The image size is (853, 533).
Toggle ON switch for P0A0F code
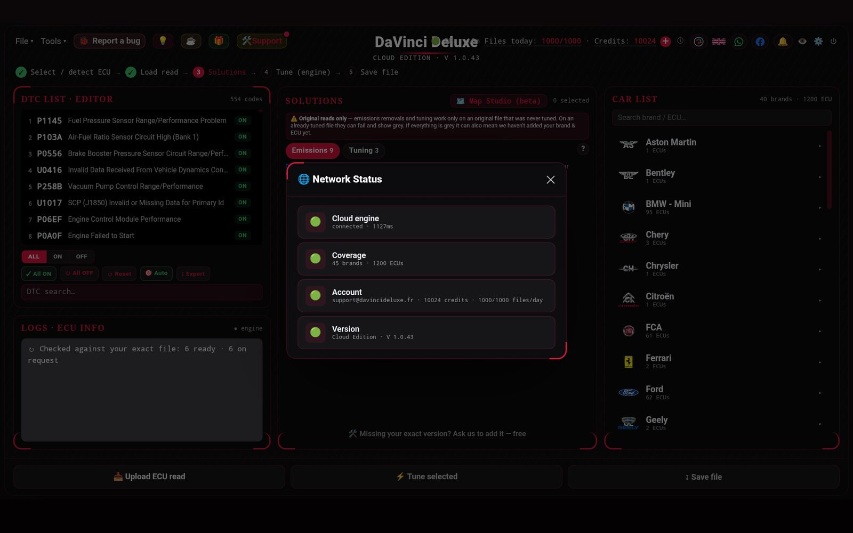[243, 235]
